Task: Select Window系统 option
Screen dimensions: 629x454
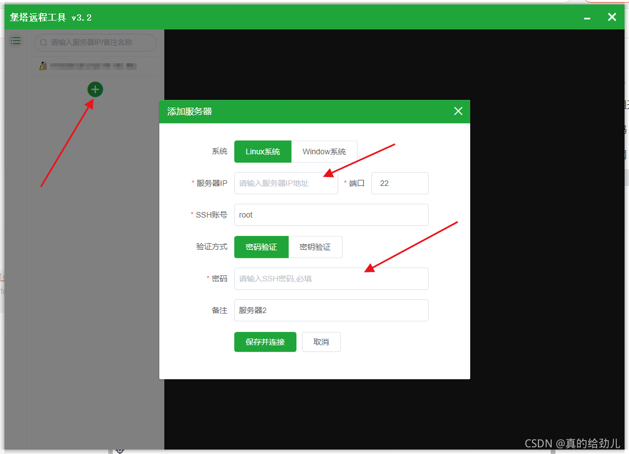Action: 324,152
